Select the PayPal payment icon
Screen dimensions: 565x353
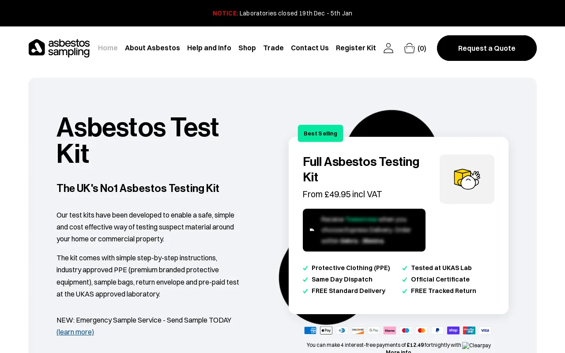tap(437, 330)
